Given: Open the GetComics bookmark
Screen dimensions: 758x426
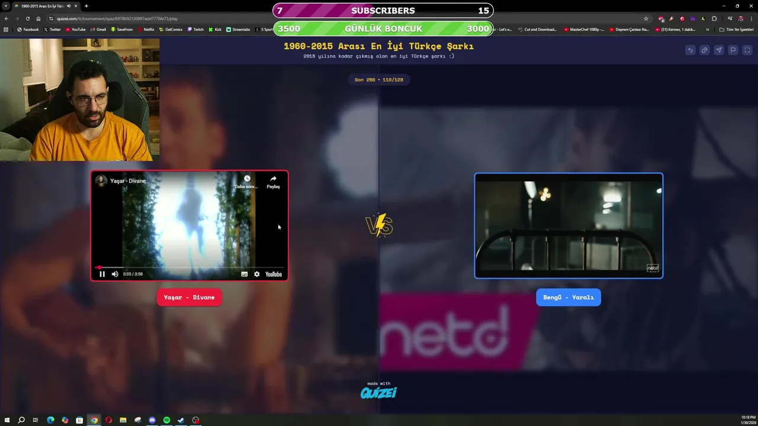Looking at the screenshot, I should [x=171, y=29].
